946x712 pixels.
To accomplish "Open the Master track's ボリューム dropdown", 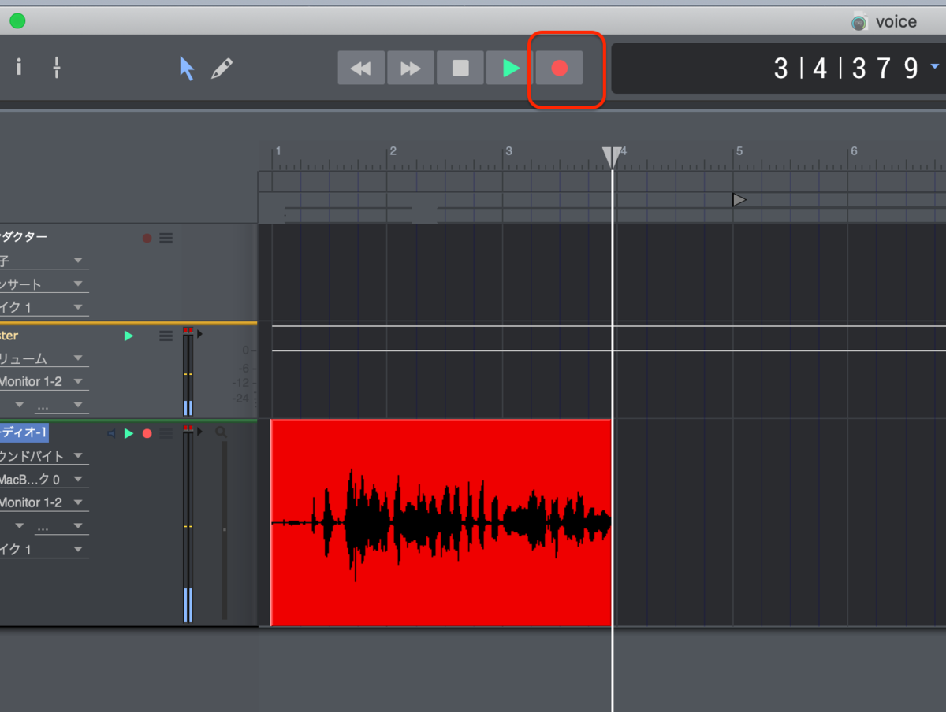I will click(44, 358).
